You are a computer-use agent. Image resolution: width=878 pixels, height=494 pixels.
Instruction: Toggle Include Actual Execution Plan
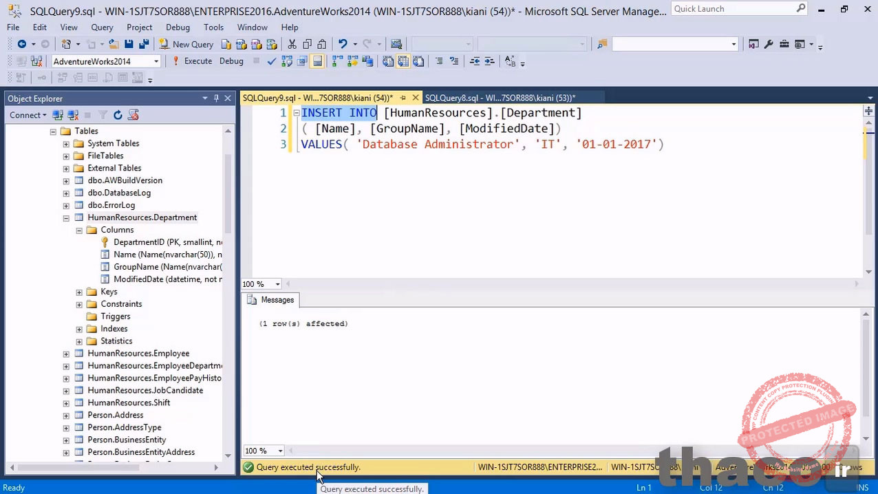point(337,61)
